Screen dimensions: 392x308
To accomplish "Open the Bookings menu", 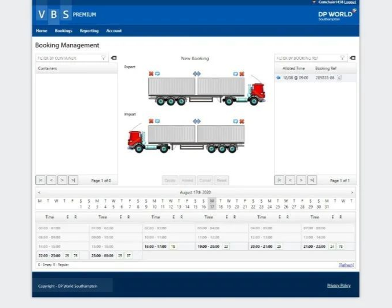I will click(x=64, y=31).
